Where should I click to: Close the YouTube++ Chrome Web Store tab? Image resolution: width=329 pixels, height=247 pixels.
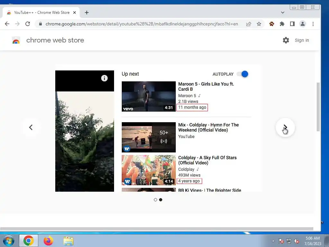coord(75,13)
